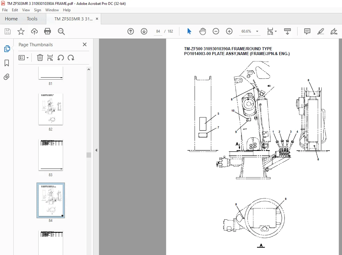The width and height of the screenshot is (342, 255).
Task: Open the Sign menu
Action: (x=37, y=10)
